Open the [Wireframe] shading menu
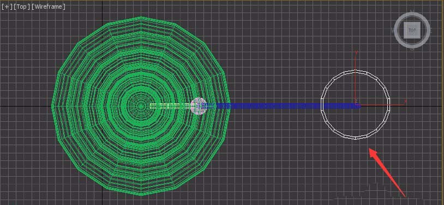Image resolution: width=444 pixels, height=205 pixels. [x=49, y=7]
